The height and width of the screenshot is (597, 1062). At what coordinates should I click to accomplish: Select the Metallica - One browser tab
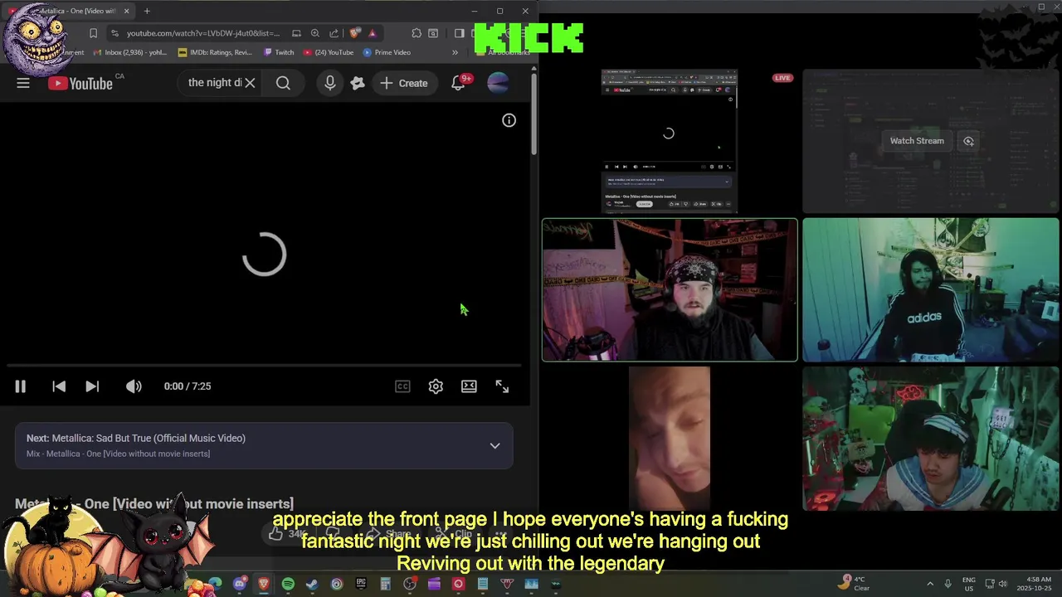click(x=71, y=11)
